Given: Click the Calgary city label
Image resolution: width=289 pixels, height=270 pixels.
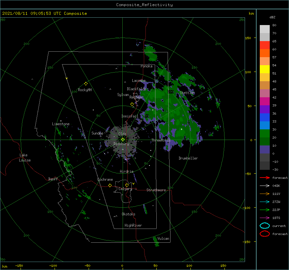Looking at the screenshot, I should (125, 189).
